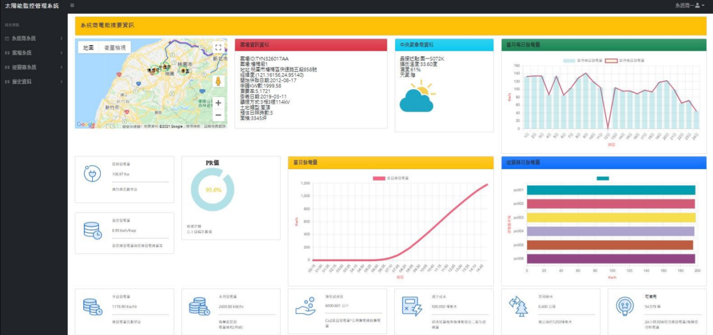Screen dimensions: 713x335
Task: Toggle the red line legend in monthly chart
Action: (x=611, y=60)
